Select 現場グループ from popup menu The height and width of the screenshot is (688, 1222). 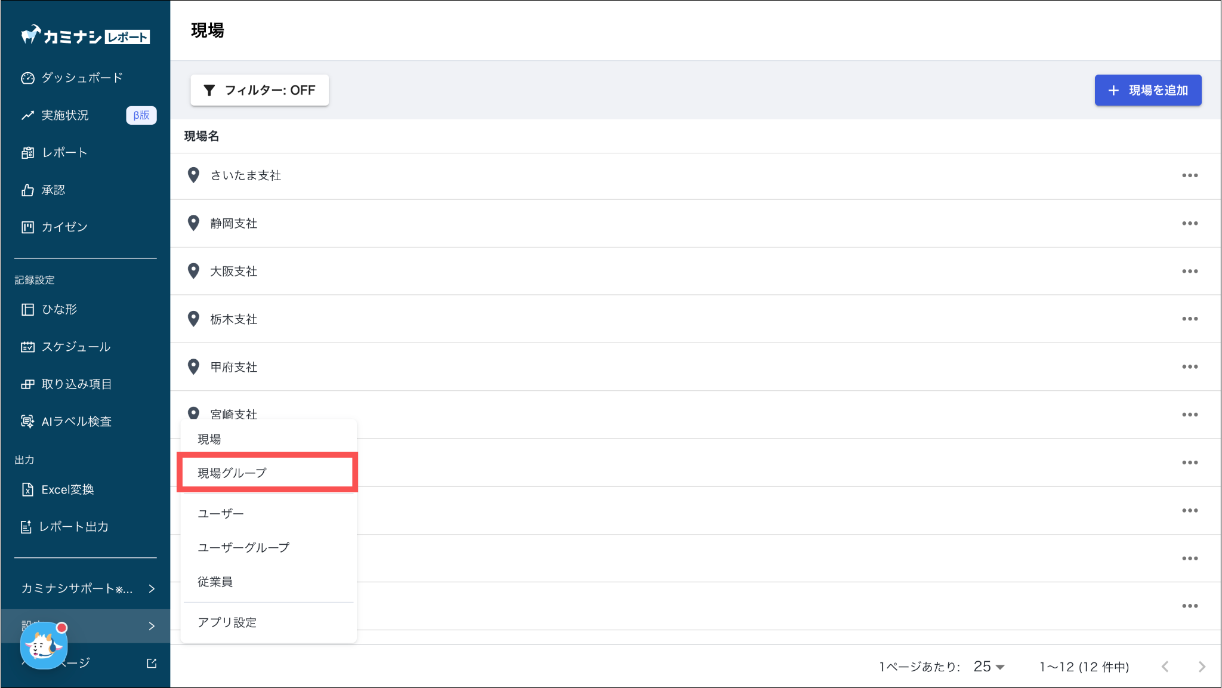232,473
